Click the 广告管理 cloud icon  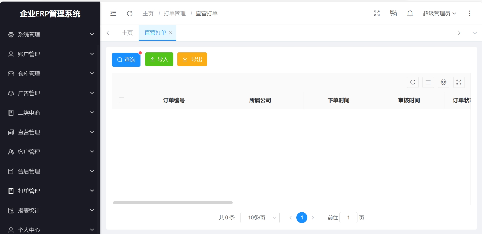(11, 93)
